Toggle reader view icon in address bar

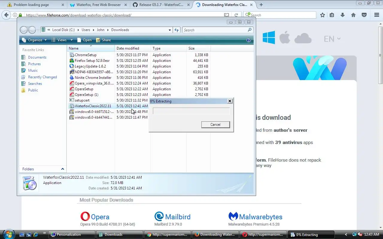227,15
